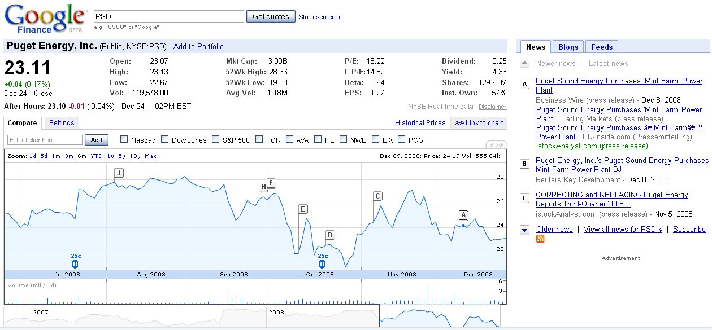
Task: Switch to the Feeds tab
Action: [x=602, y=47]
